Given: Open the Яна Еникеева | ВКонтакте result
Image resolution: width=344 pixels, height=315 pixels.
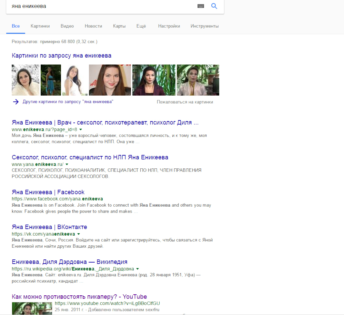Looking at the screenshot, I should pyautogui.click(x=49, y=227).
